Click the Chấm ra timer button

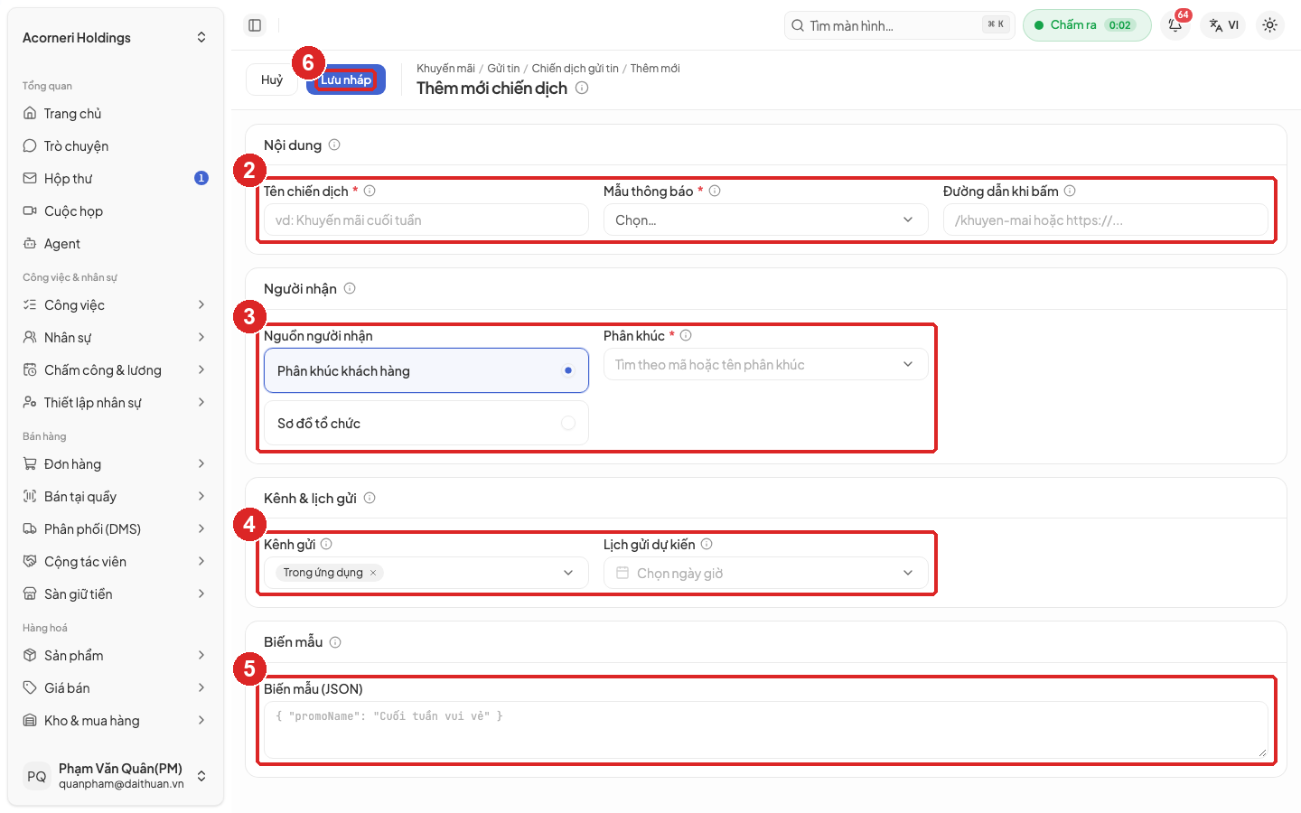1087,25
